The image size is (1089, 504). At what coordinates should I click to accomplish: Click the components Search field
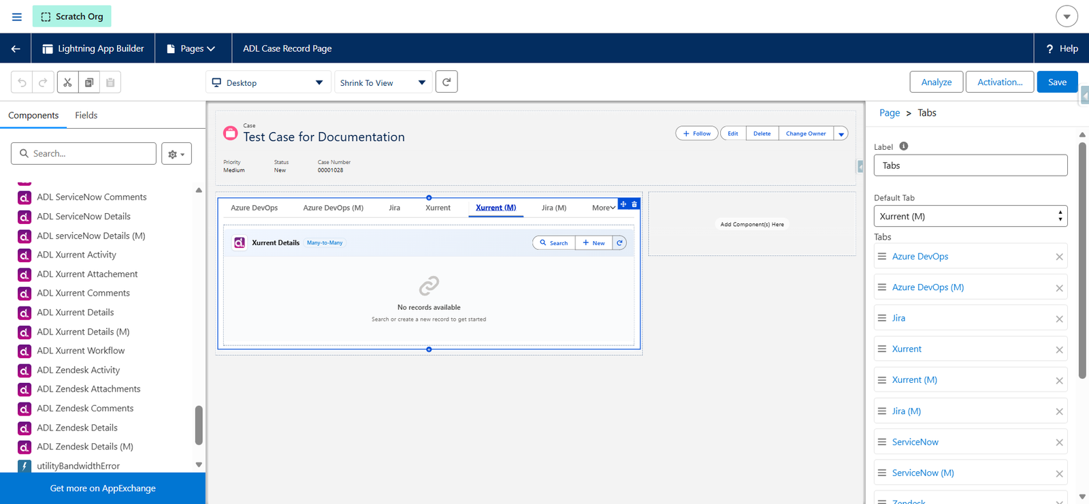84,154
